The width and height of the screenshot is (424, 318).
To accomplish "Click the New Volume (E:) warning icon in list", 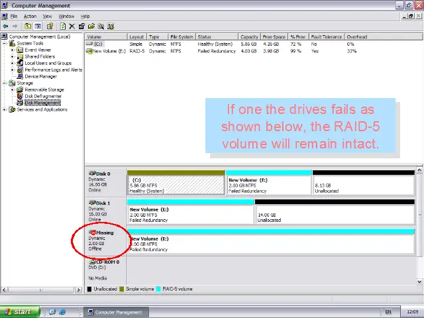I will (x=89, y=51).
